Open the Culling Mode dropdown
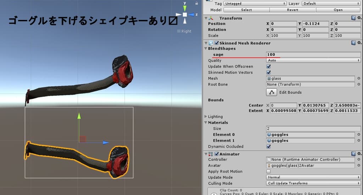This screenshot has height=195, width=363. pos(313,183)
